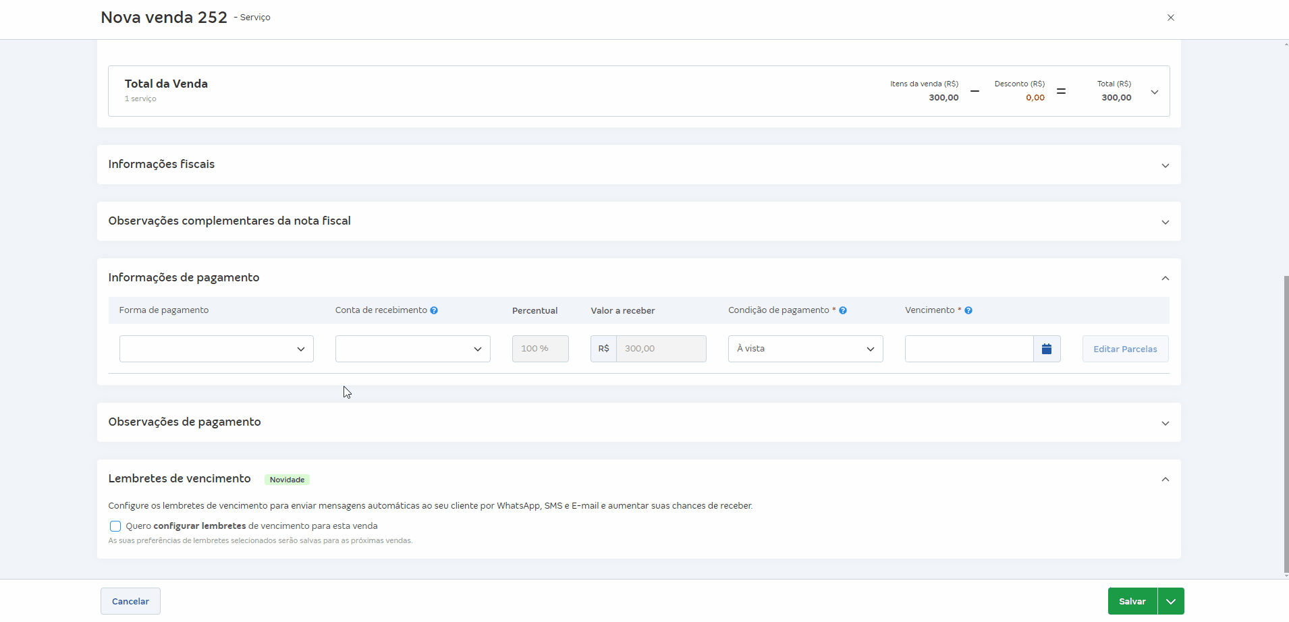Click Salvar button
Image resolution: width=1289 pixels, height=622 pixels.
(1132, 601)
